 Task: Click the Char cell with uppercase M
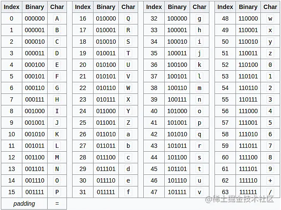(57, 157)
